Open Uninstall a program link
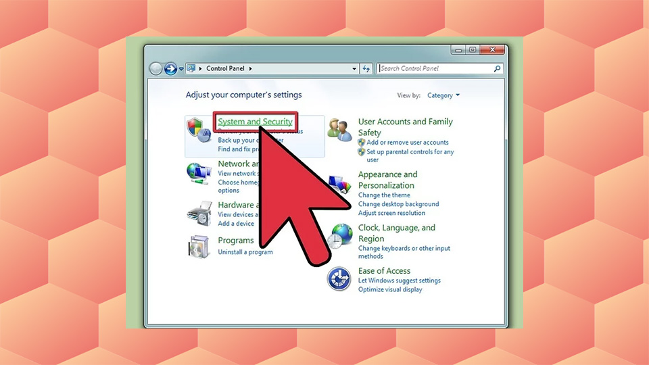 [245, 252]
